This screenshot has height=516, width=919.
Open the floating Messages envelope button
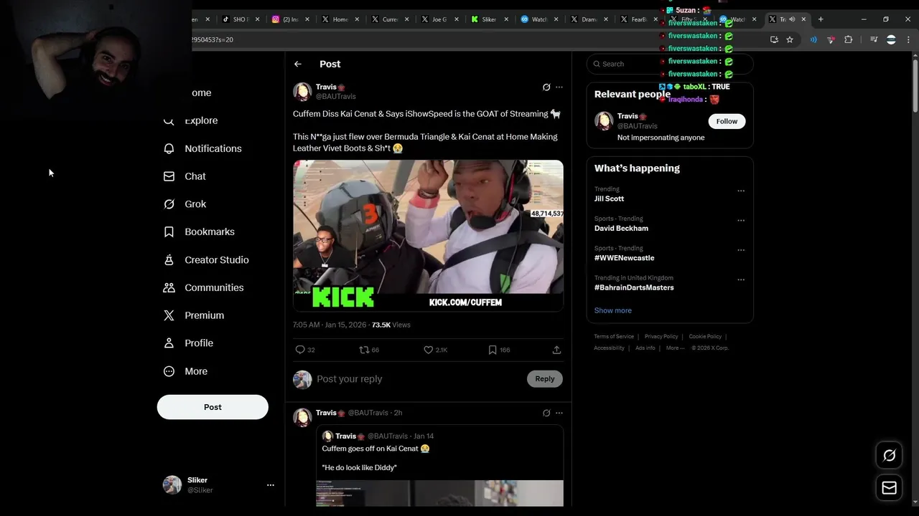click(x=889, y=488)
